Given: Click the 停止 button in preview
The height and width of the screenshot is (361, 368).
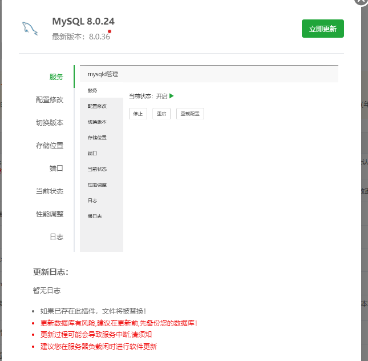Looking at the screenshot, I should (138, 114).
